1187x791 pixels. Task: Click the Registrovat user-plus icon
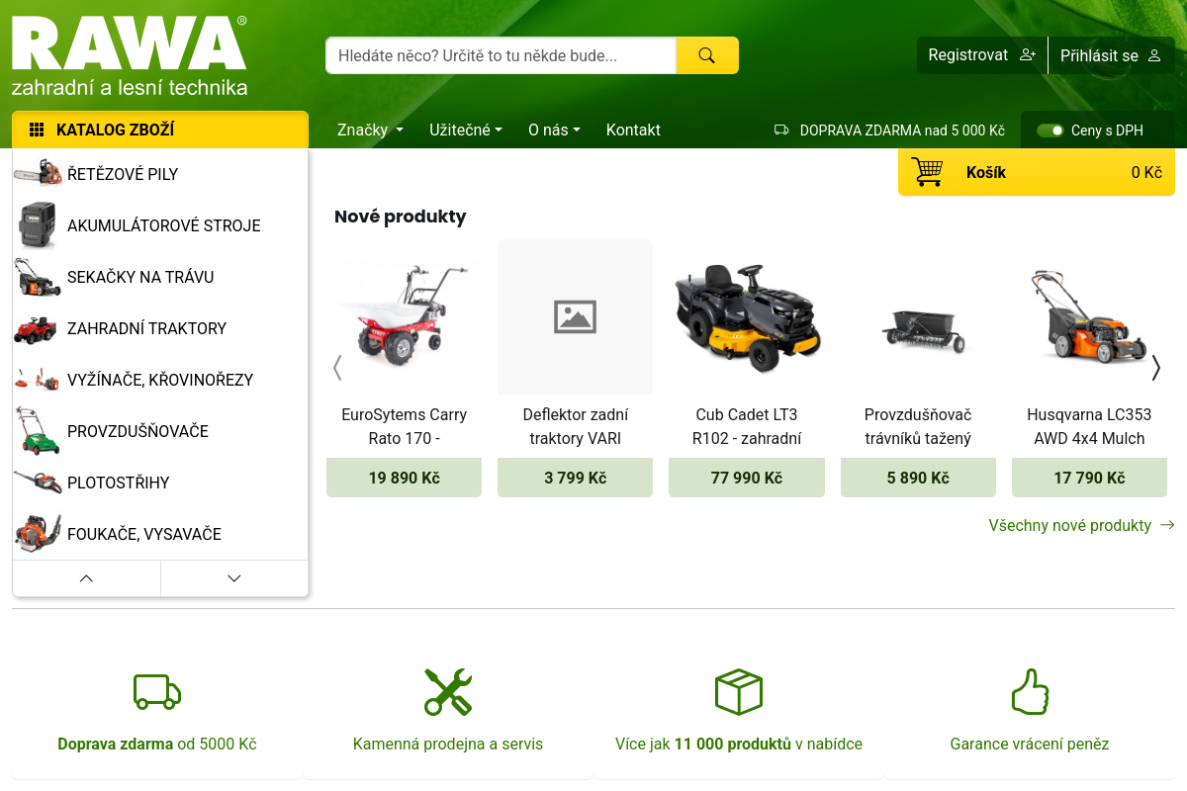click(1028, 55)
